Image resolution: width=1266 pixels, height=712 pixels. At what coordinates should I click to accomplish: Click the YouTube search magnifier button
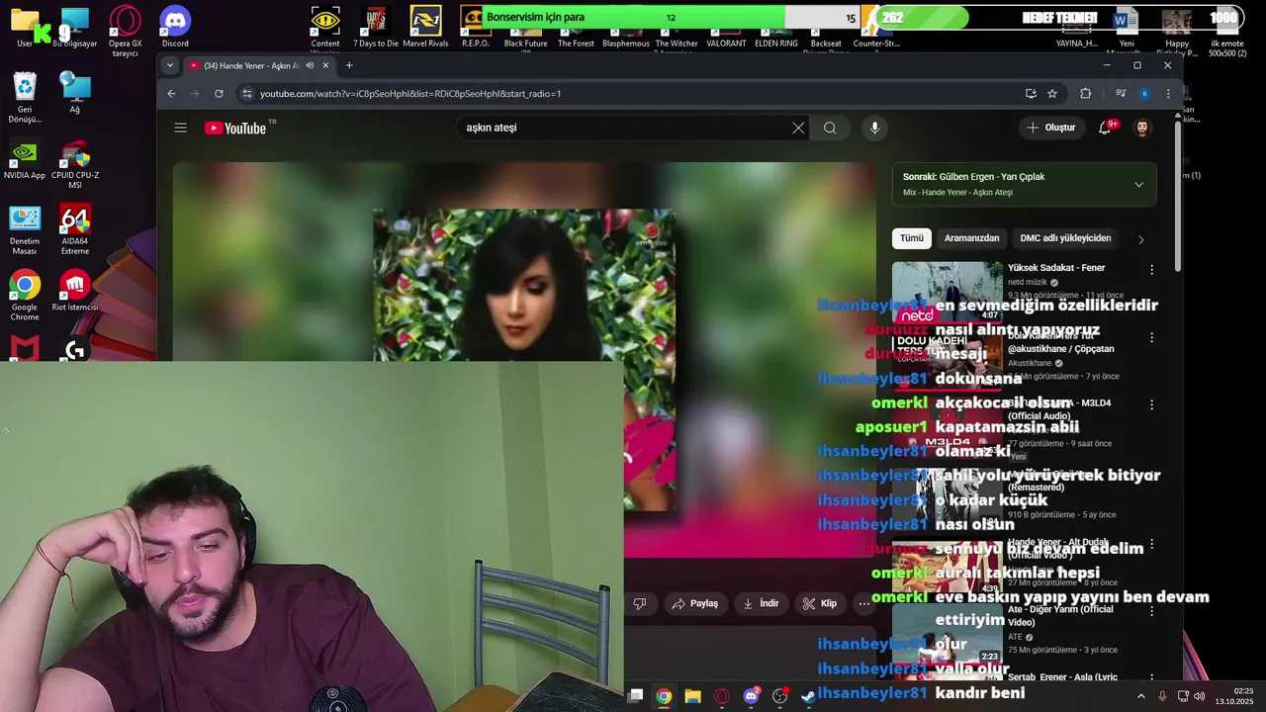[830, 128]
